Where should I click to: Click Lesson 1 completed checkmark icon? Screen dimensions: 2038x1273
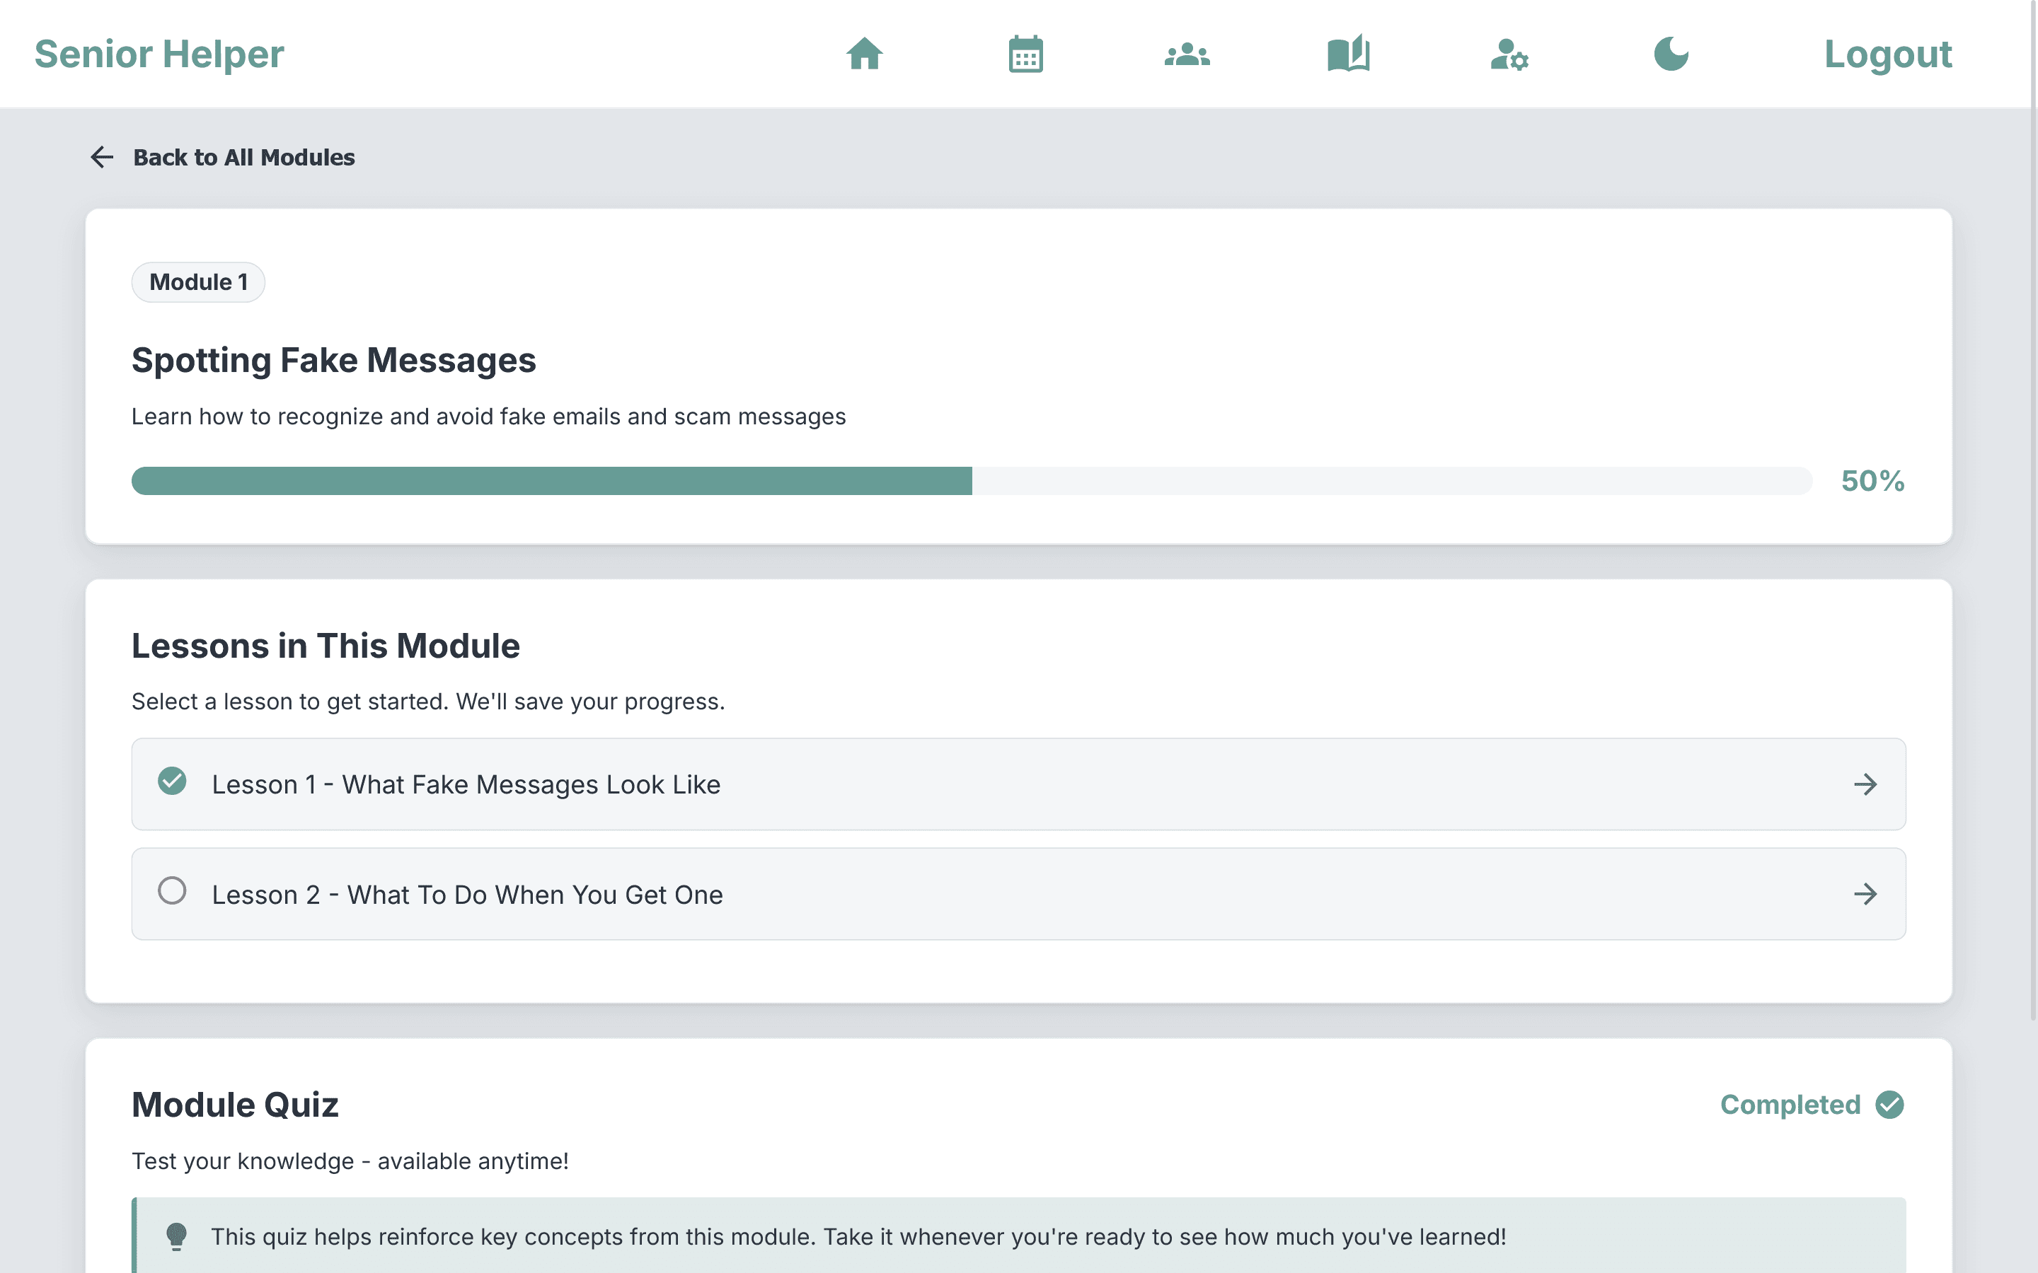click(x=172, y=781)
